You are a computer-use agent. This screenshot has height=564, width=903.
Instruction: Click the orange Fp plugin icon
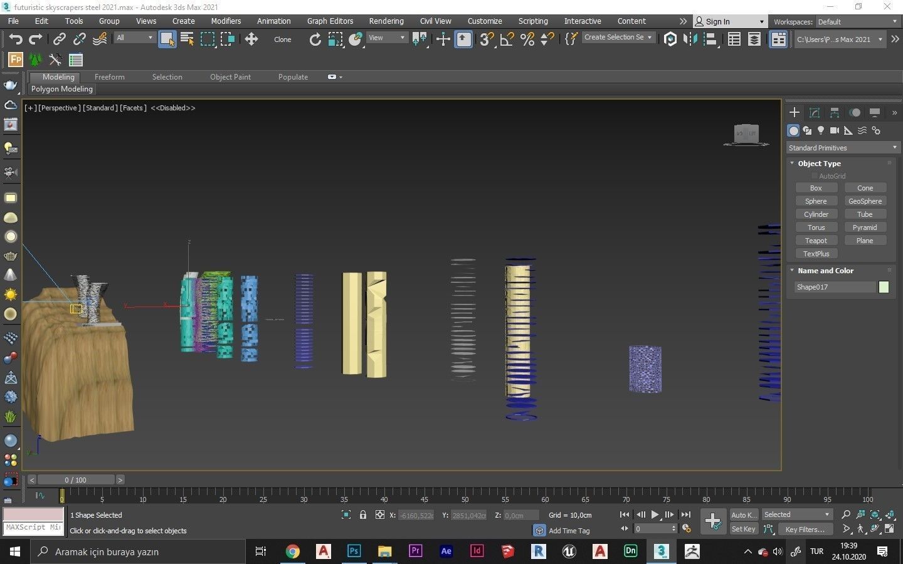(x=15, y=60)
